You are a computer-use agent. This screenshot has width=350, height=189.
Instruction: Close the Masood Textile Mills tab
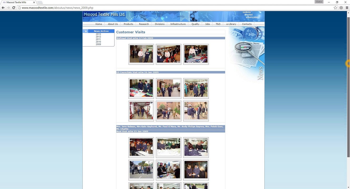[34, 2]
